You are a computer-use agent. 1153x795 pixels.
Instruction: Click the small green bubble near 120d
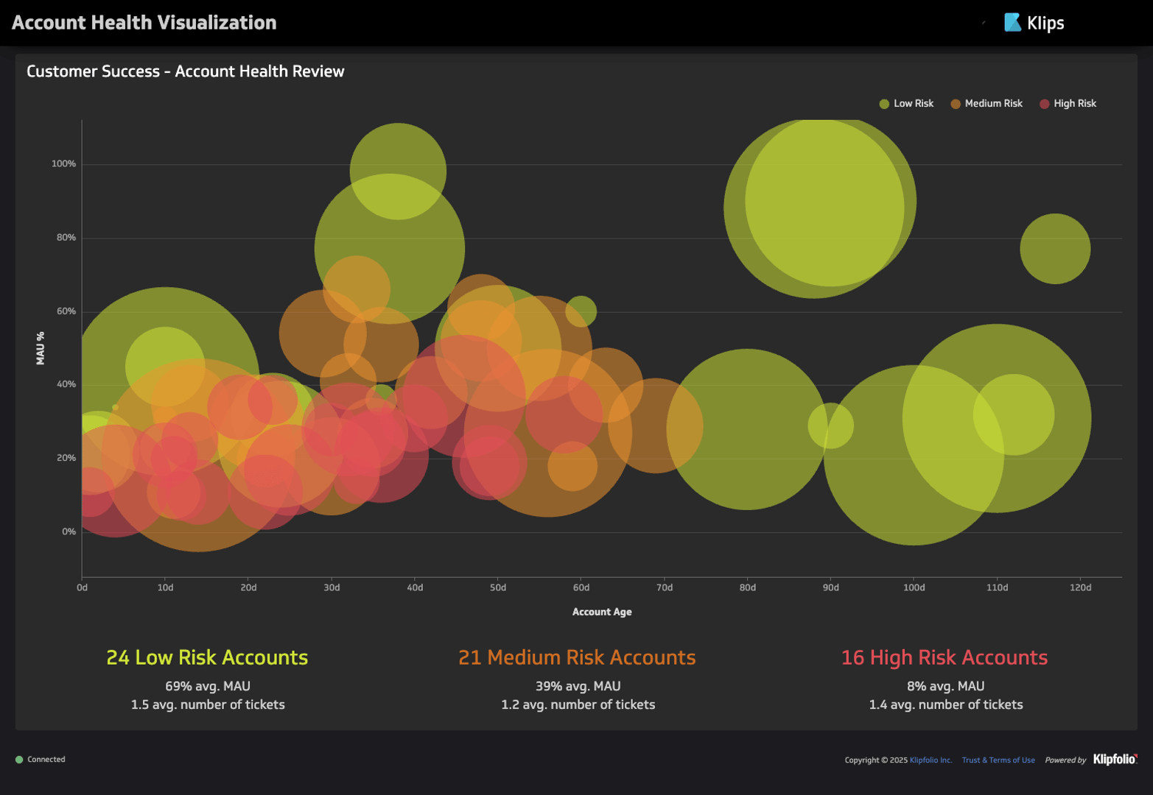(1056, 249)
